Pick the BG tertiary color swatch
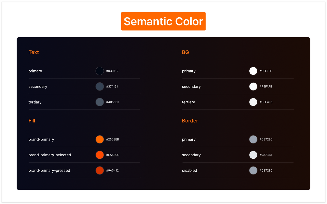327x204 pixels. click(x=253, y=102)
